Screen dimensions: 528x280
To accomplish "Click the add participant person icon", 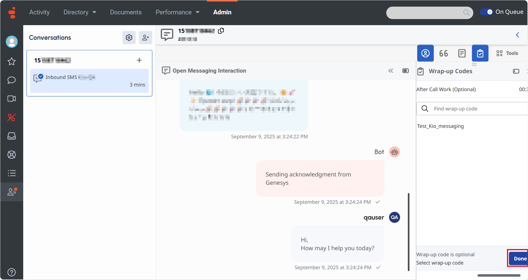I will [x=146, y=38].
